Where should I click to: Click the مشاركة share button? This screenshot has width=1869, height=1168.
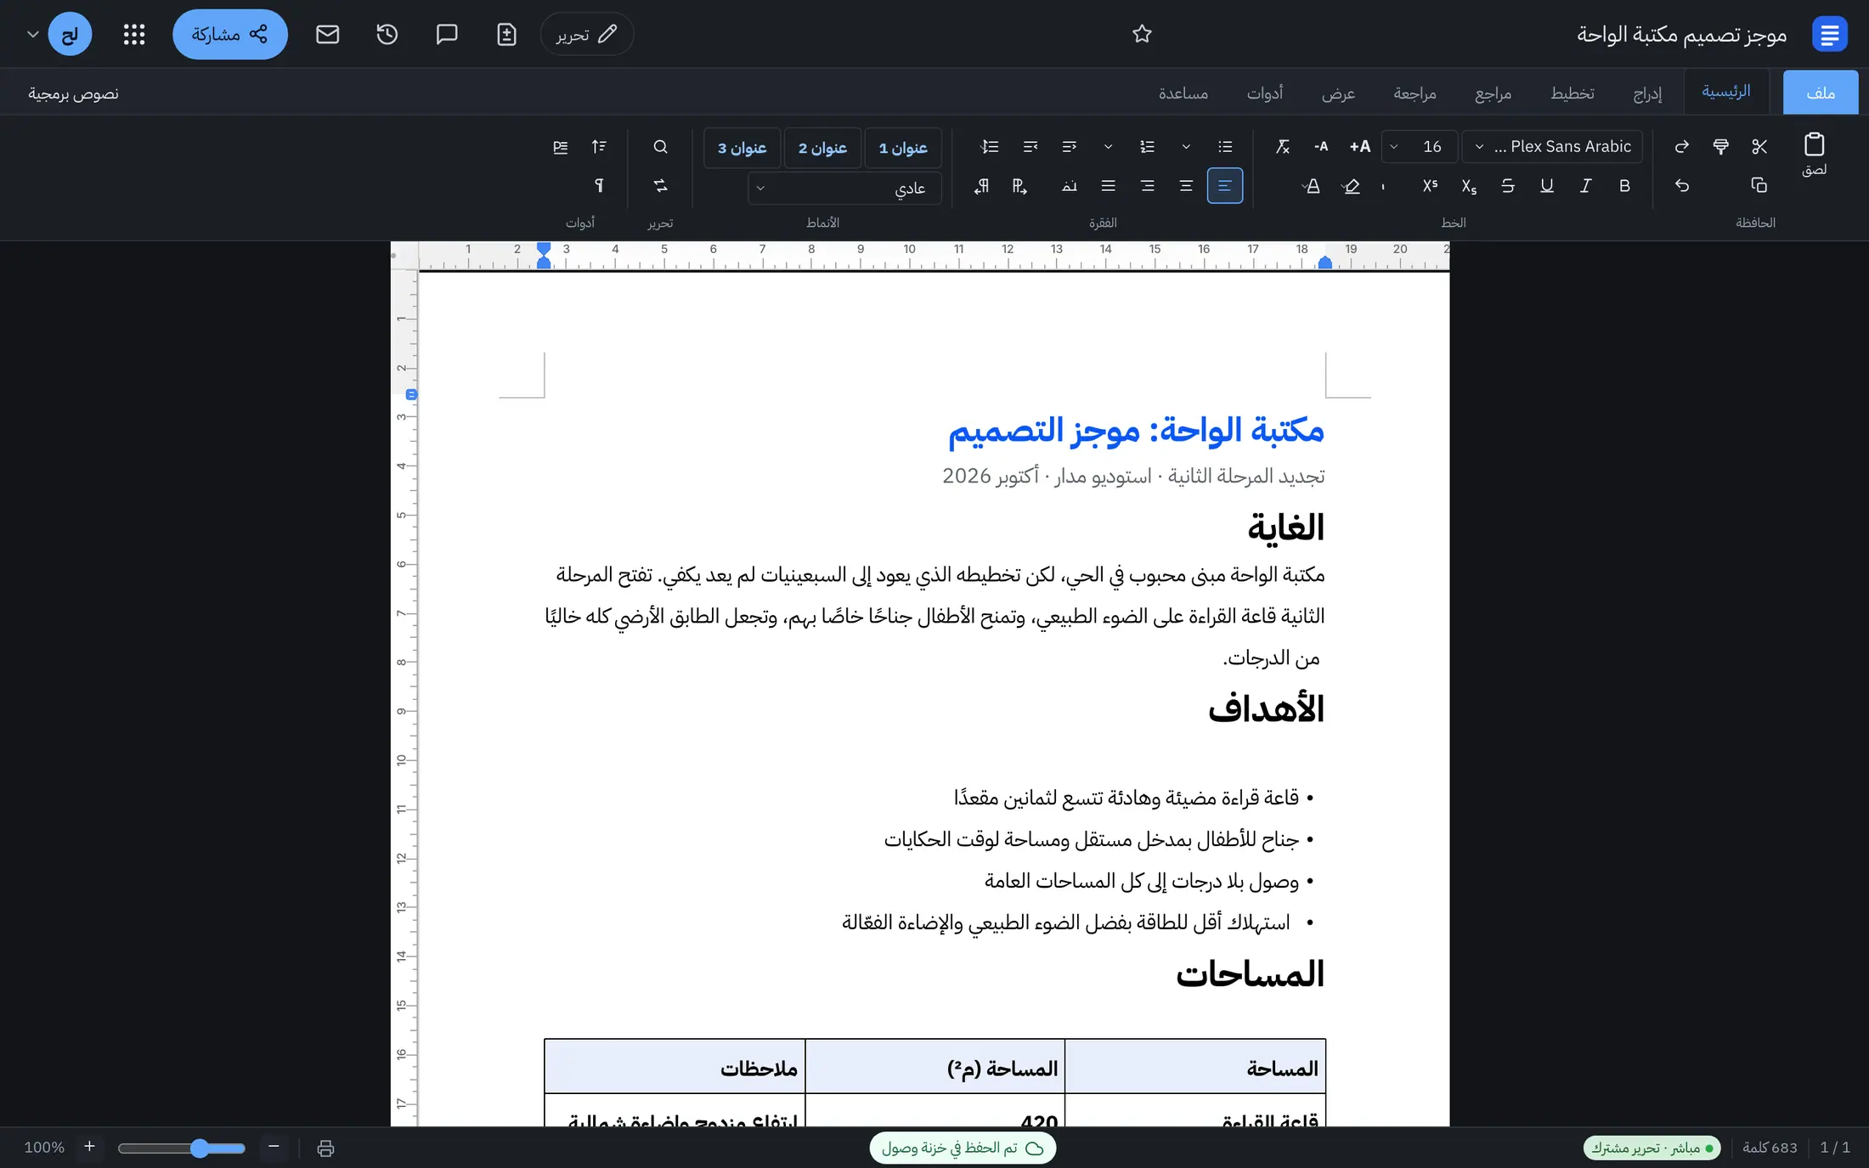230,34
